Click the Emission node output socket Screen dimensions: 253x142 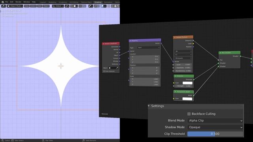pyautogui.click(x=194, y=80)
